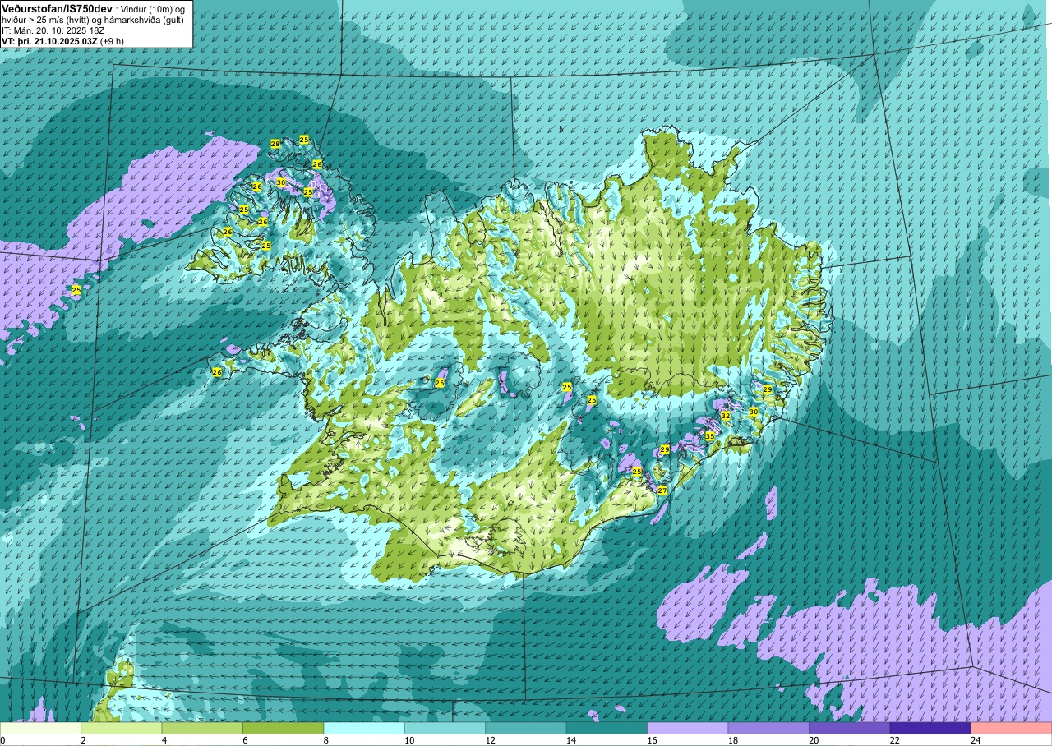Click the 'VT: þri. 21.10.2025 03Z' line
Screen dimensions: 1052x746
tap(62, 41)
